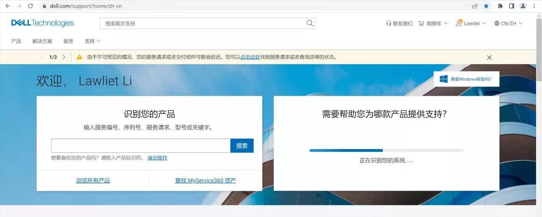Open the Chrome three-dot menu
This screenshot has height=217, width=542.
[x=534, y=6]
